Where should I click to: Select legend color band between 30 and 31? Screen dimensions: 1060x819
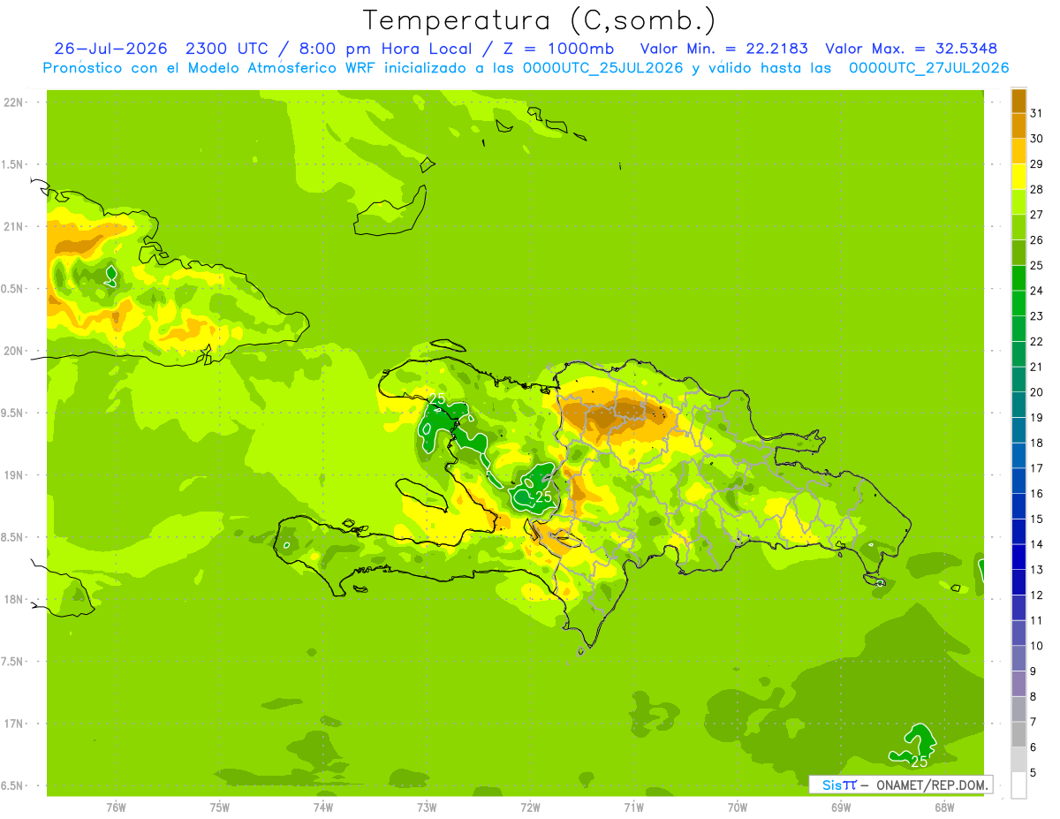1018,125
